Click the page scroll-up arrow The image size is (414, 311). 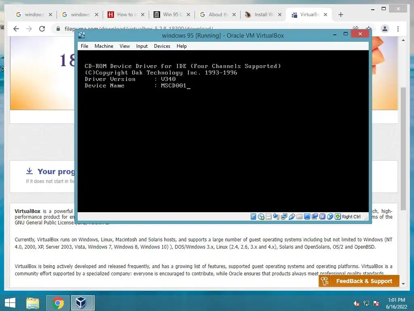(403, 40)
